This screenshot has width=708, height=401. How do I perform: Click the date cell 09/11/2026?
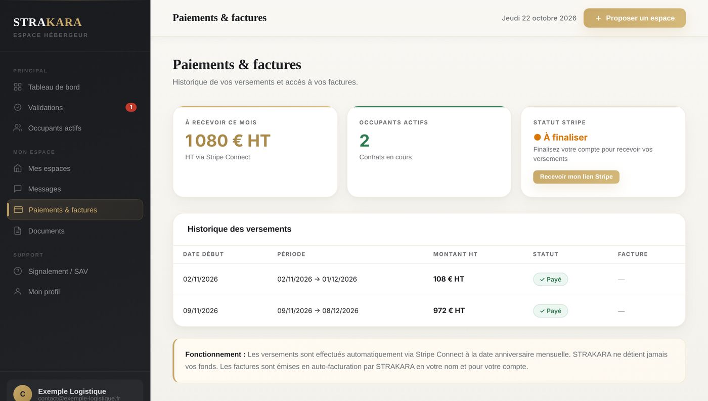200,311
